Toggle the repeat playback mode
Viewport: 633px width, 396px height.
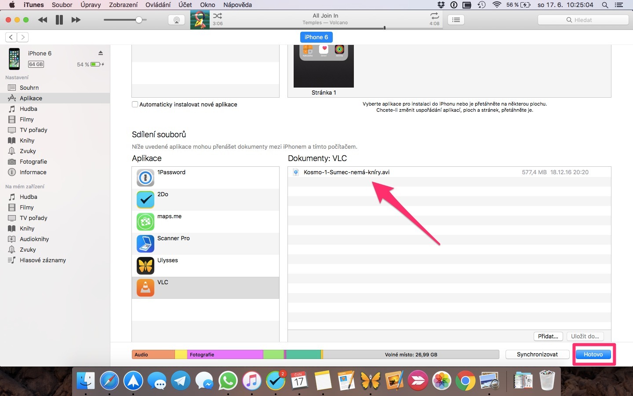point(434,15)
